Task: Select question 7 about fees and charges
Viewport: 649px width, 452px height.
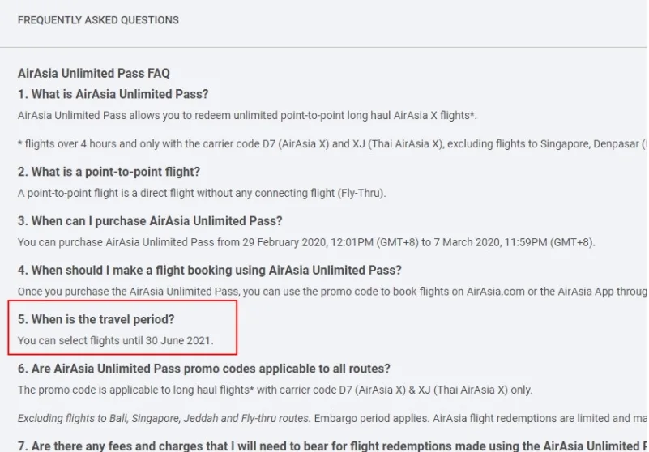Action: pos(324,446)
